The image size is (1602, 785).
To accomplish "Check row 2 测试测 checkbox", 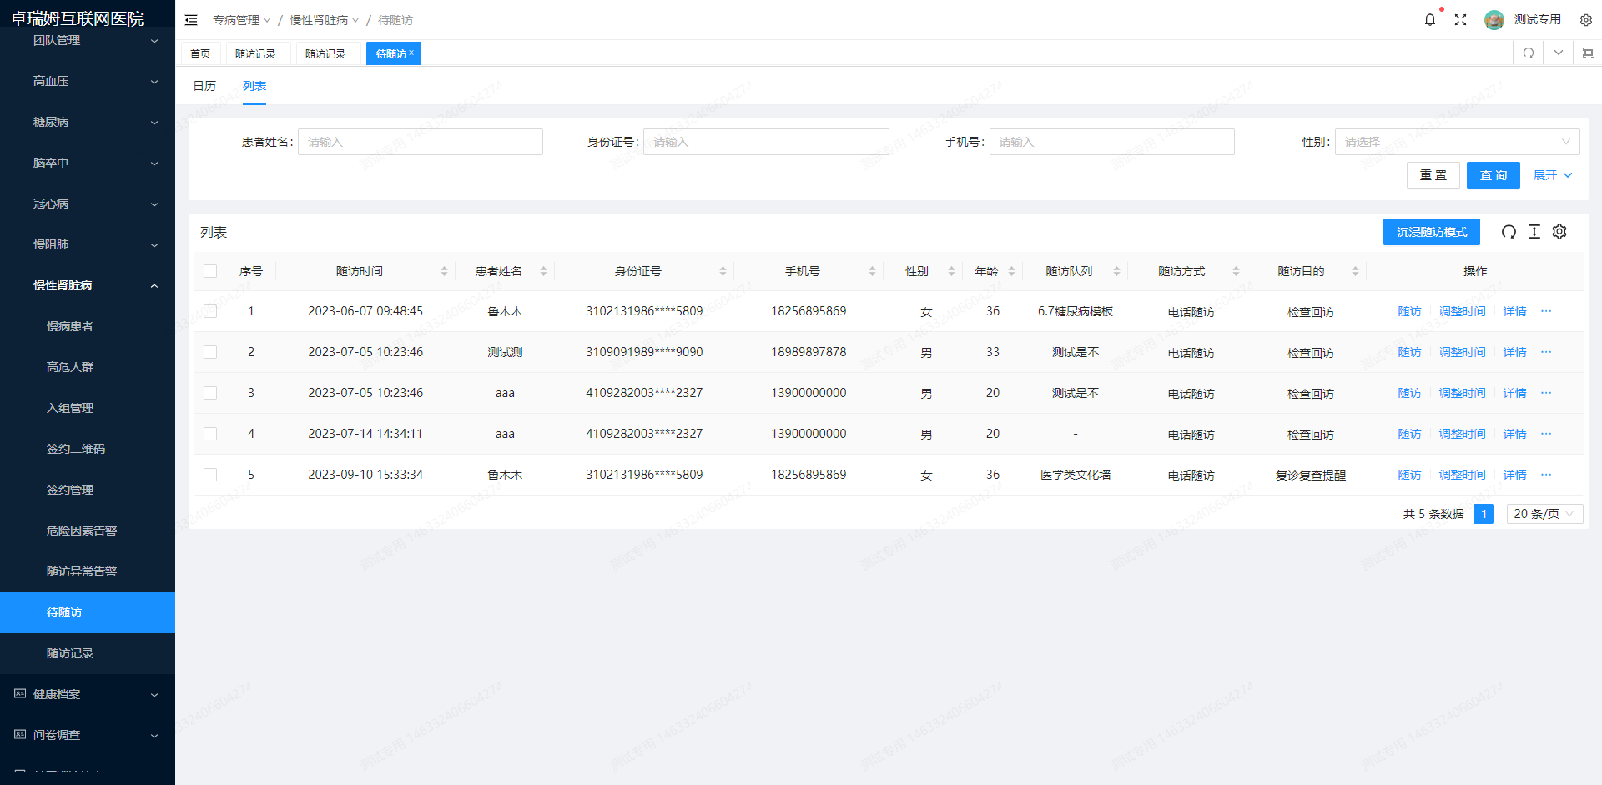I will click(x=210, y=352).
